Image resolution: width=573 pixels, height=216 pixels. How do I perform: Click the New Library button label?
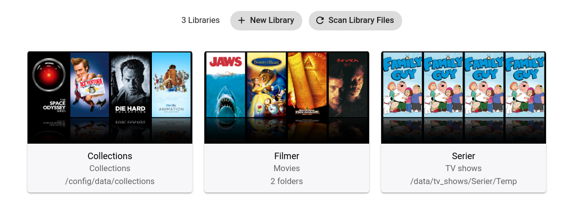[x=272, y=20]
